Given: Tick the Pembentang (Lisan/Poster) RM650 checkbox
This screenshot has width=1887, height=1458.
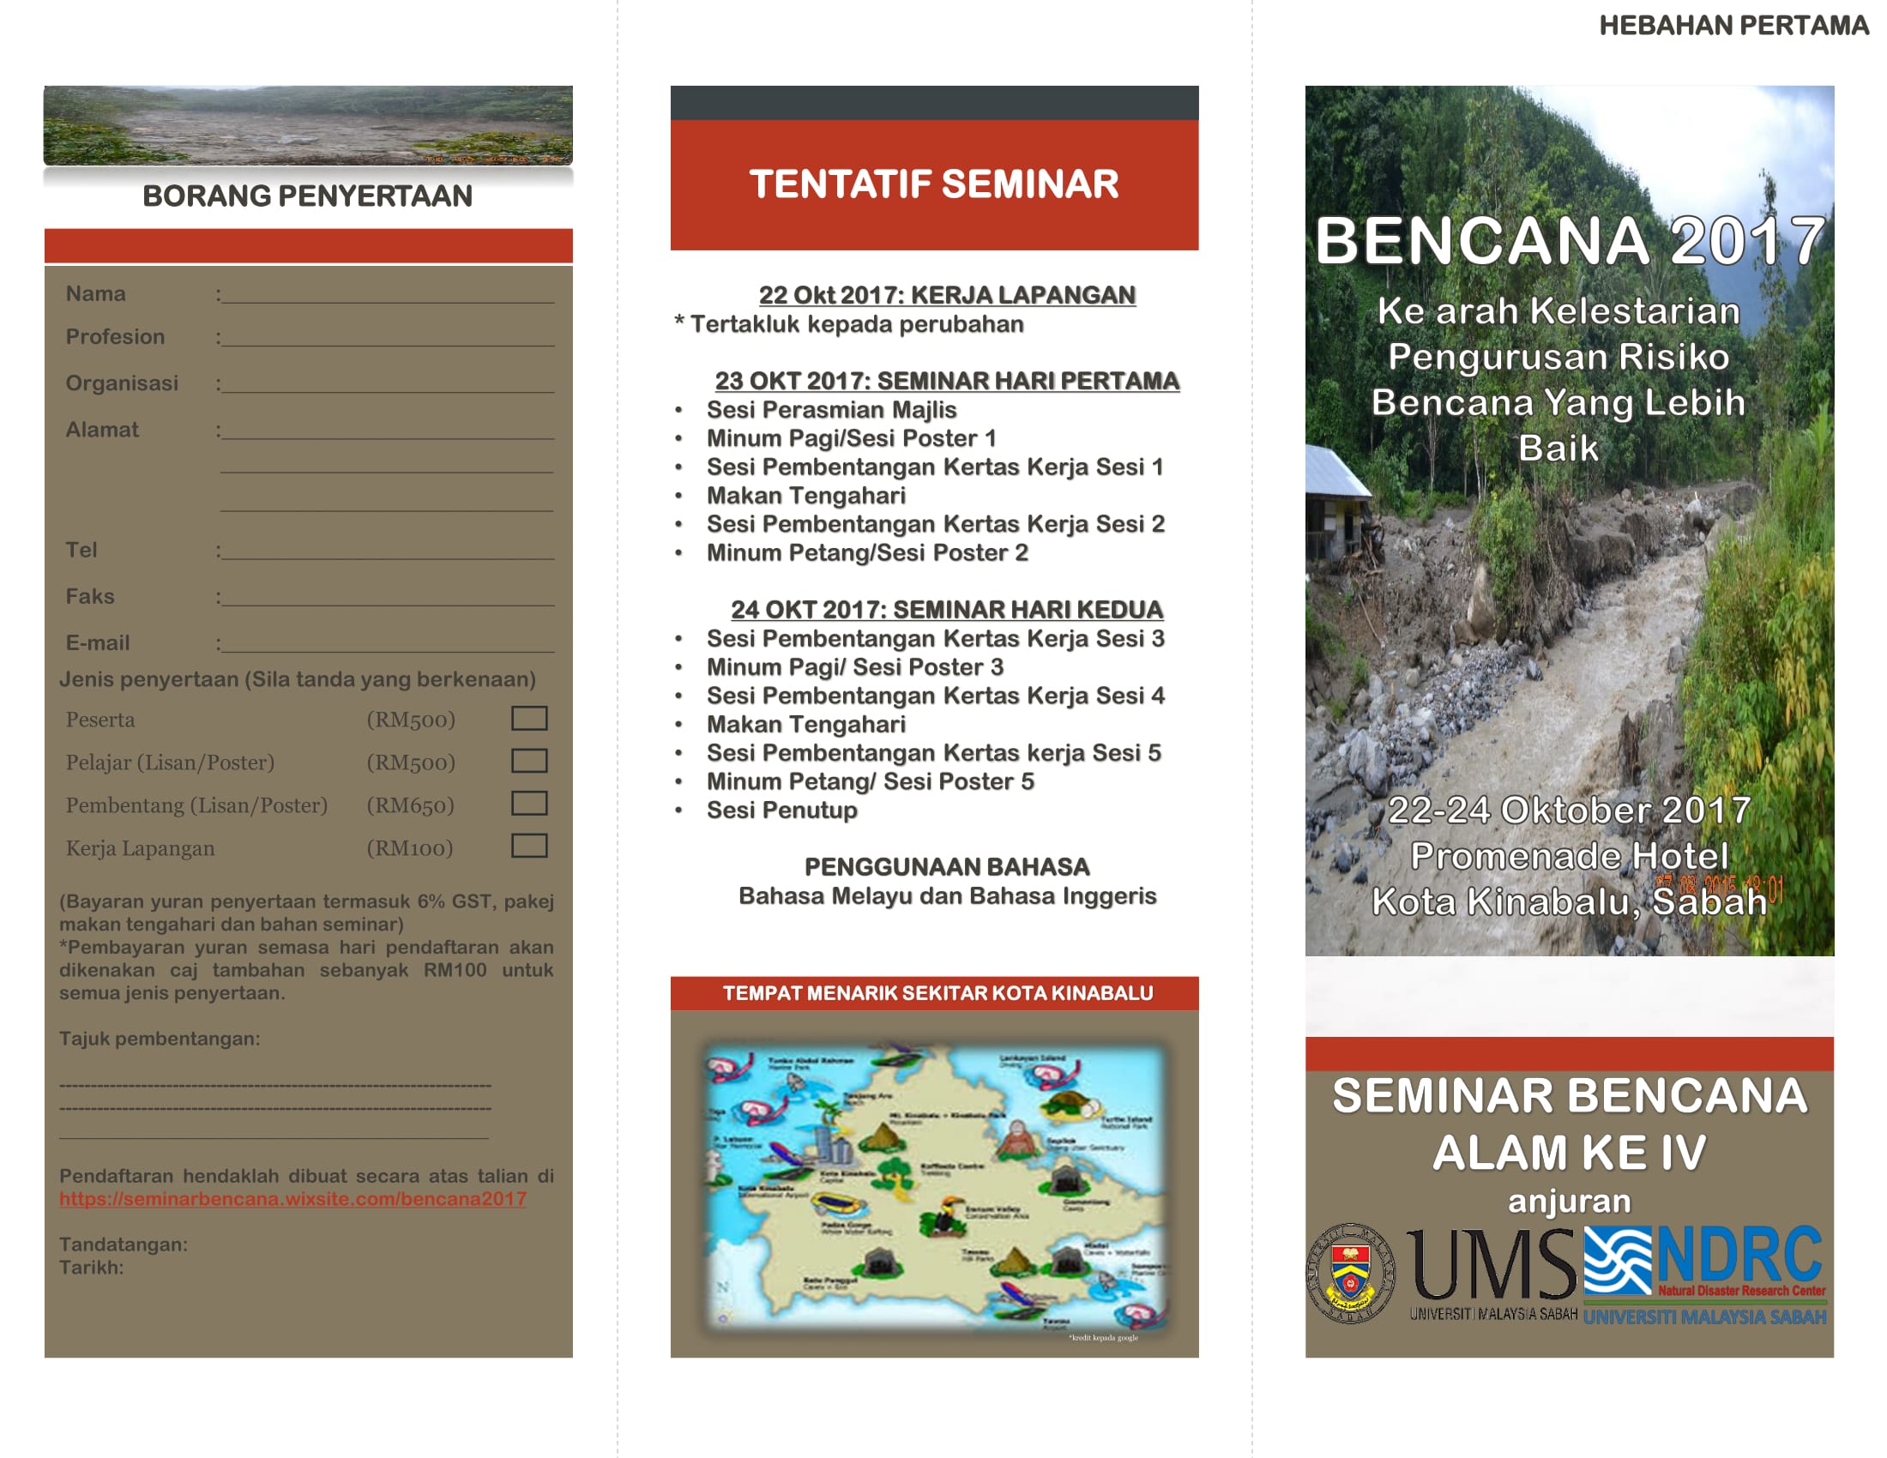Looking at the screenshot, I should coord(528,804).
